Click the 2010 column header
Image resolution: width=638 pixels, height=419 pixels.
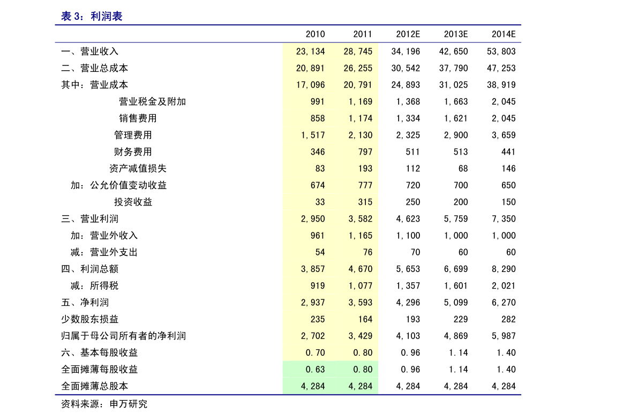coord(315,34)
